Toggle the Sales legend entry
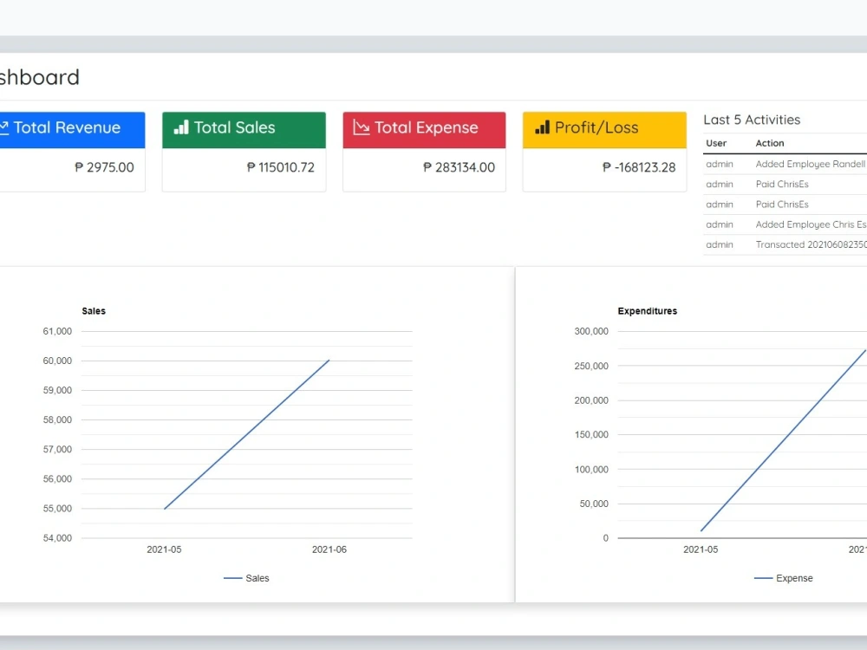The width and height of the screenshot is (867, 650). (246, 578)
